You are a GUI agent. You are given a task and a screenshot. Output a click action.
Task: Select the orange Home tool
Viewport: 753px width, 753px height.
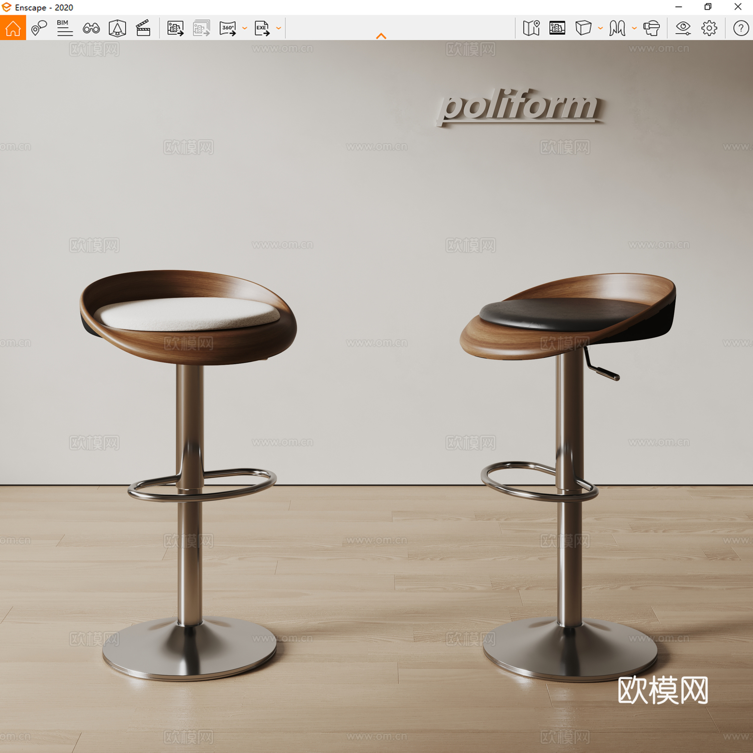(x=13, y=27)
